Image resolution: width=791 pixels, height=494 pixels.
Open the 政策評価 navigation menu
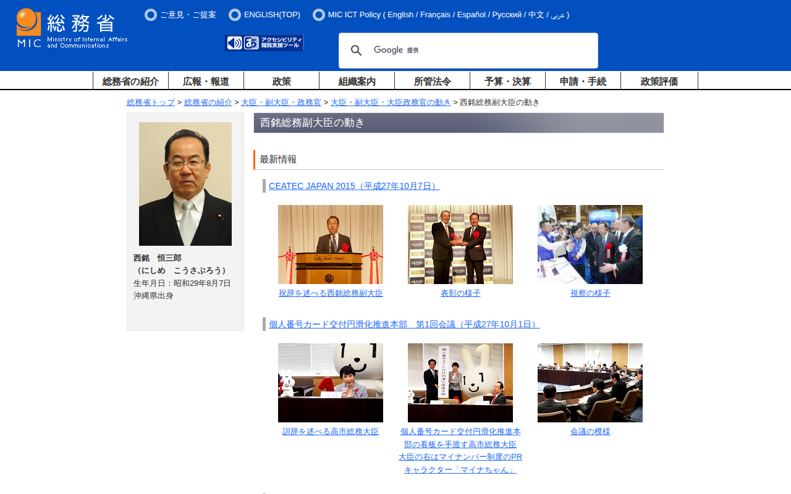(659, 81)
